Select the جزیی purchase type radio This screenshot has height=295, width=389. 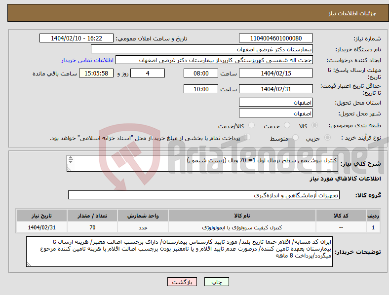pyautogui.click(x=327, y=137)
